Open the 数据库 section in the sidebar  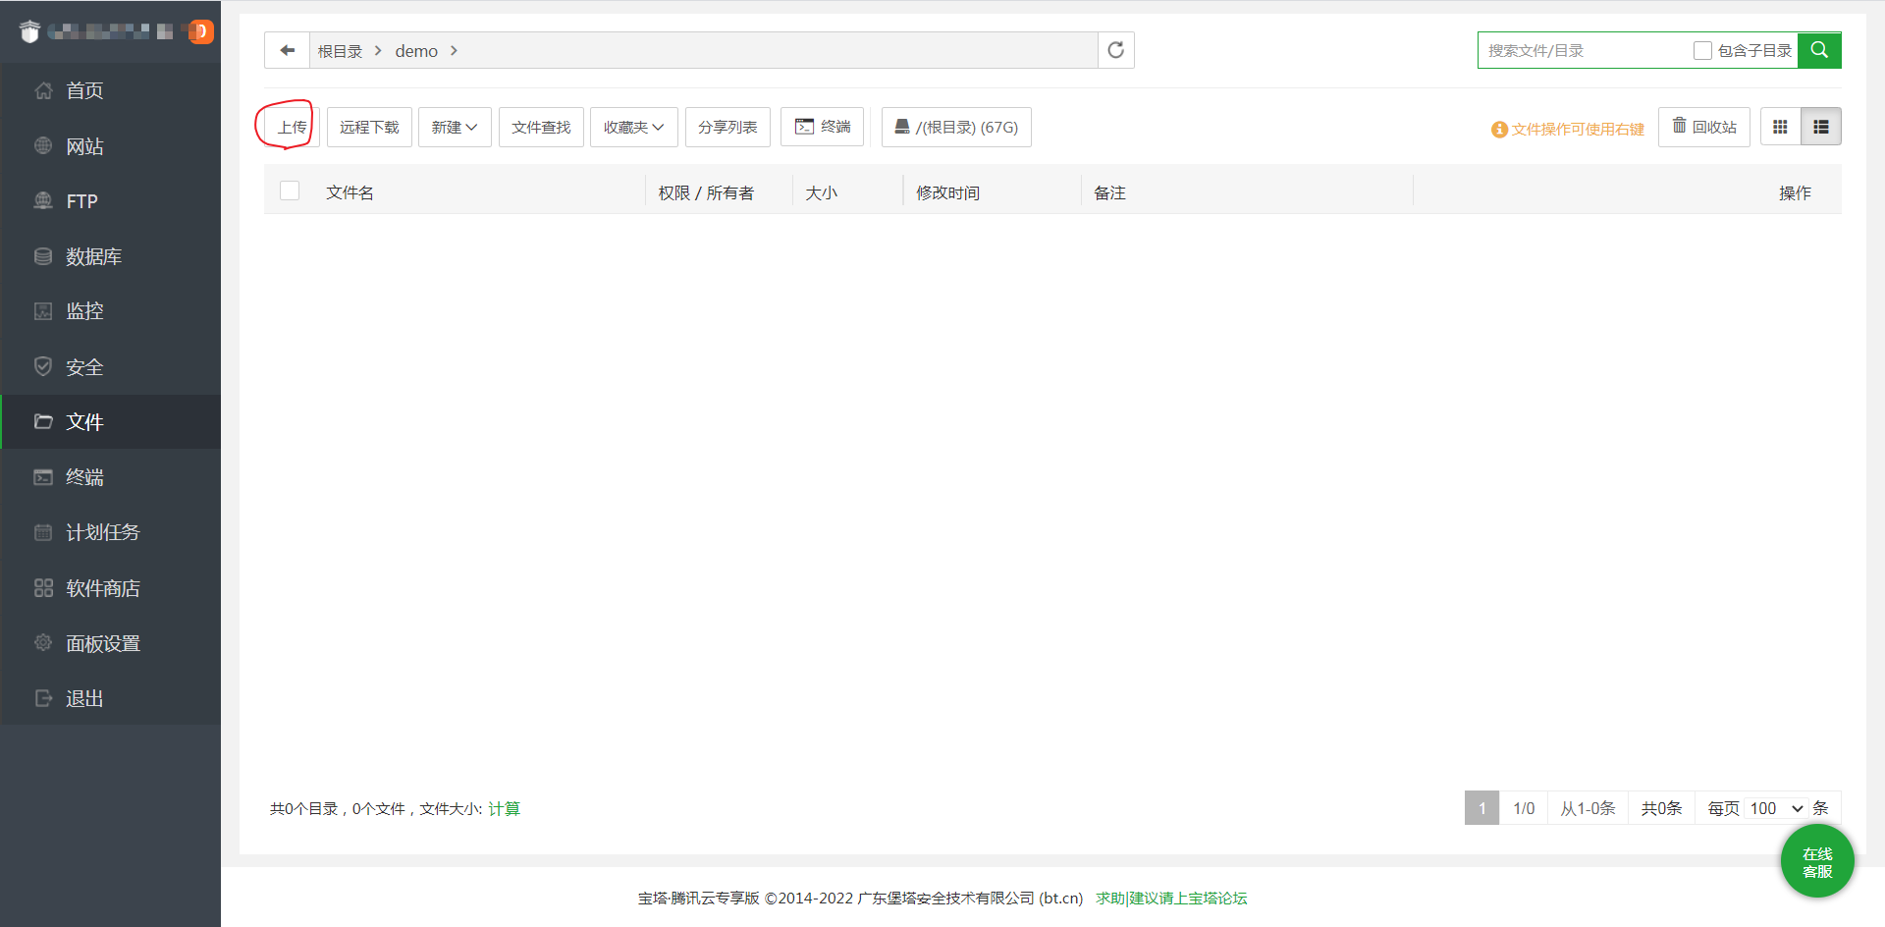coord(92,255)
